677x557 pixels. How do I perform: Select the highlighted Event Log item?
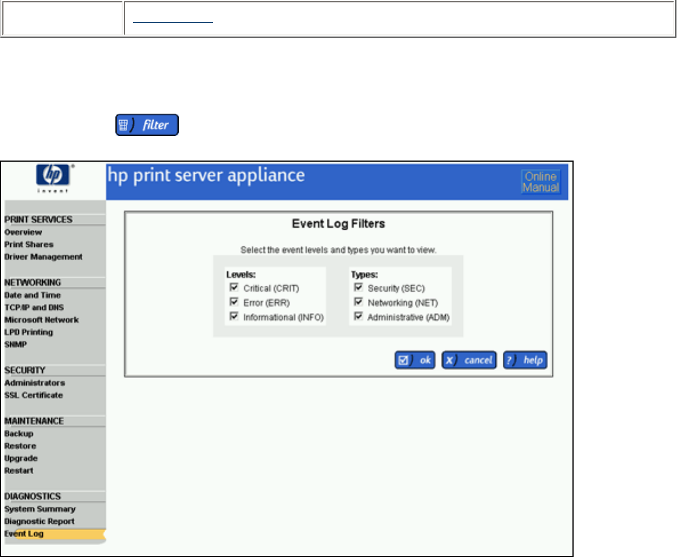[54, 534]
